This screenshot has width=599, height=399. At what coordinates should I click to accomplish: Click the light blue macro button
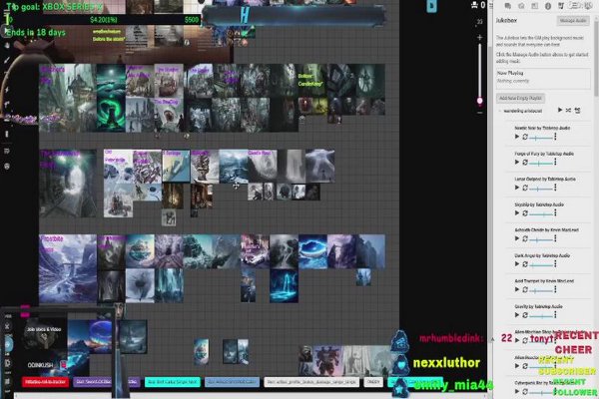tap(232, 382)
